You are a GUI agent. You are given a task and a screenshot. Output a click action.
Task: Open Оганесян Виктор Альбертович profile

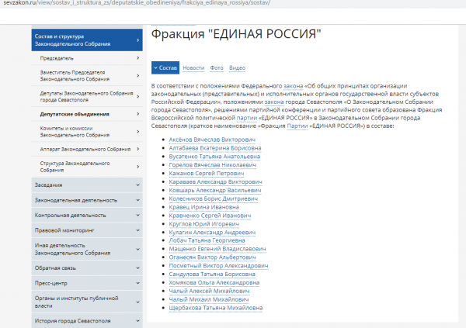point(213,257)
